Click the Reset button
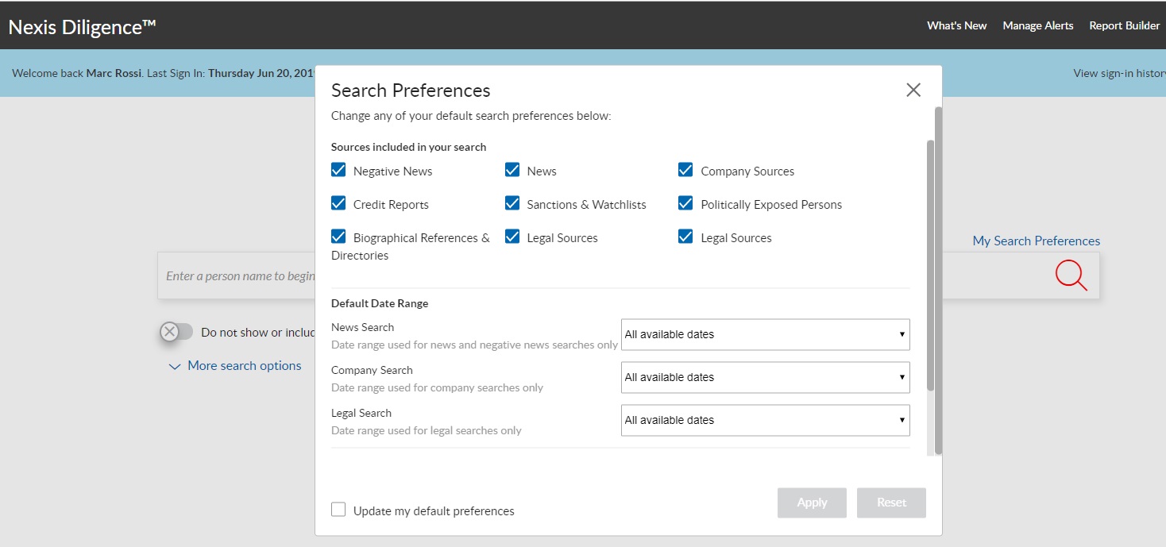The width and height of the screenshot is (1166, 547). 891,503
